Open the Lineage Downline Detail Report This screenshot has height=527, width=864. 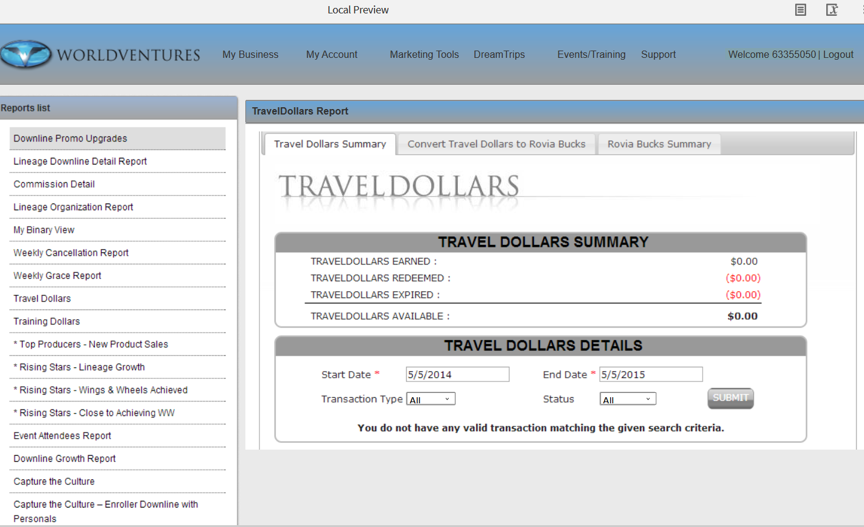[x=118, y=161]
